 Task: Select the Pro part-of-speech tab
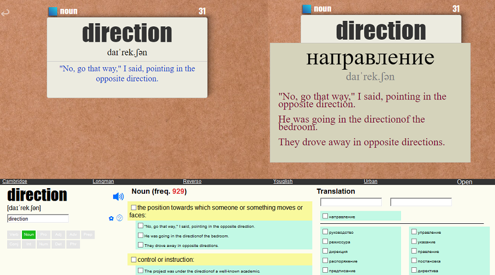pos(43,234)
